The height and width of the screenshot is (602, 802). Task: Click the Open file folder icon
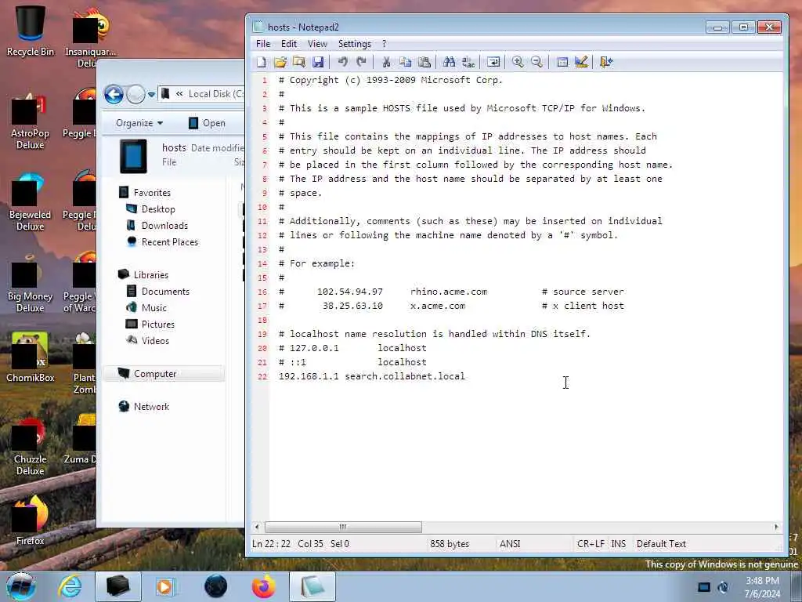click(x=280, y=62)
